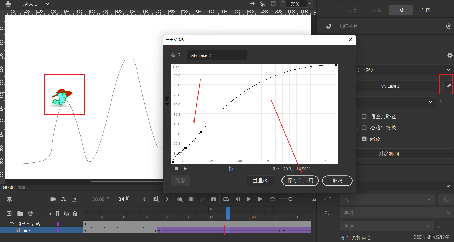The width and height of the screenshot is (454, 242).
Task: Click the layer depth graph icon
Action: pos(74,199)
